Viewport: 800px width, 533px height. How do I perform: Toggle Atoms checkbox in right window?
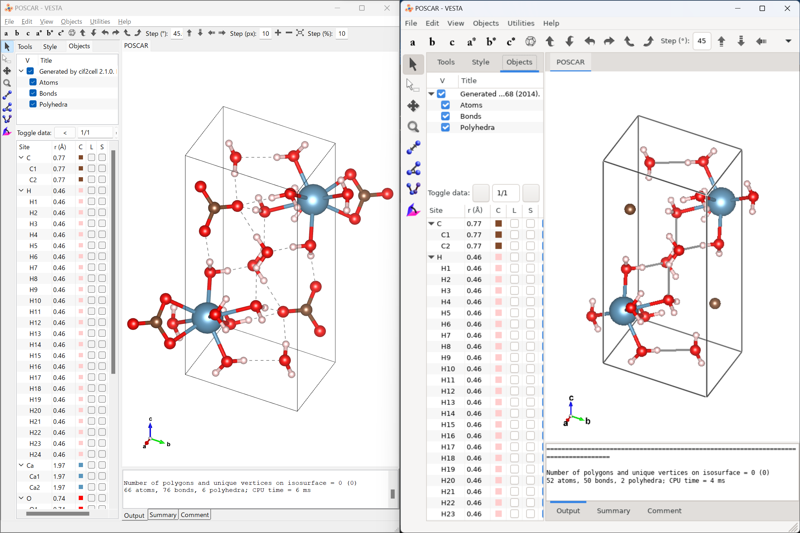click(x=445, y=105)
